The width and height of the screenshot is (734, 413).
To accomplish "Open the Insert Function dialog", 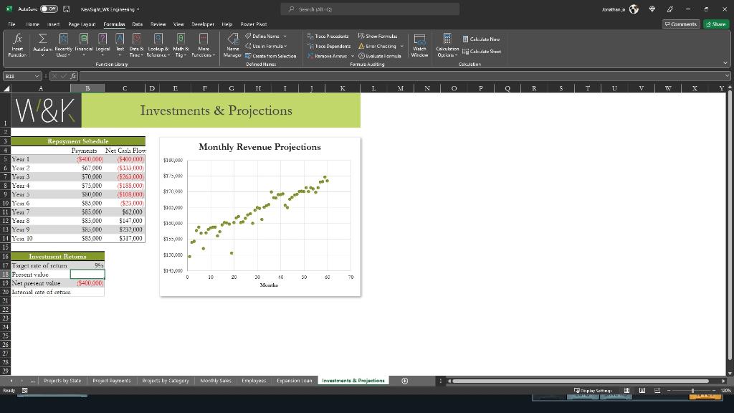I will (x=16, y=44).
